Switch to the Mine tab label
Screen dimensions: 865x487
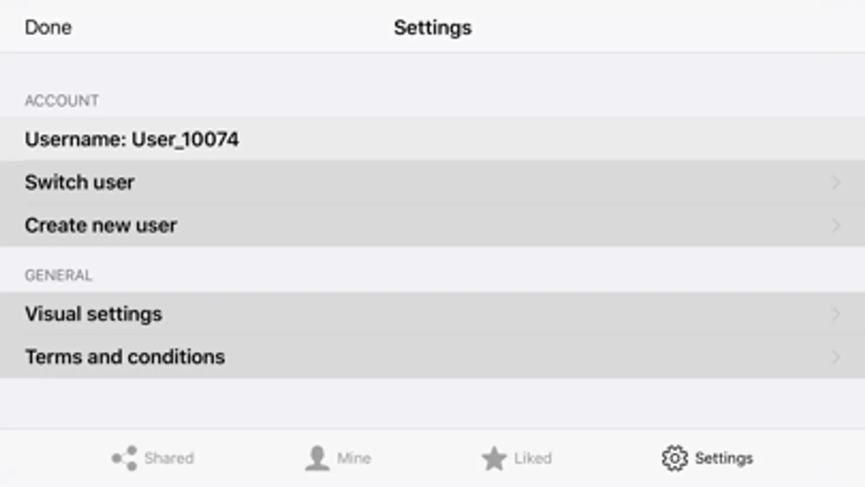point(354,458)
